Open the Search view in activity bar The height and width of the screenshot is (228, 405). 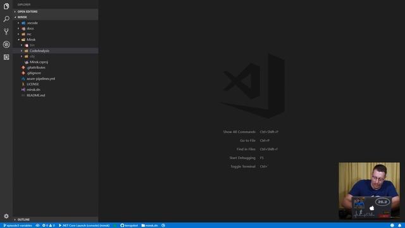[6, 19]
